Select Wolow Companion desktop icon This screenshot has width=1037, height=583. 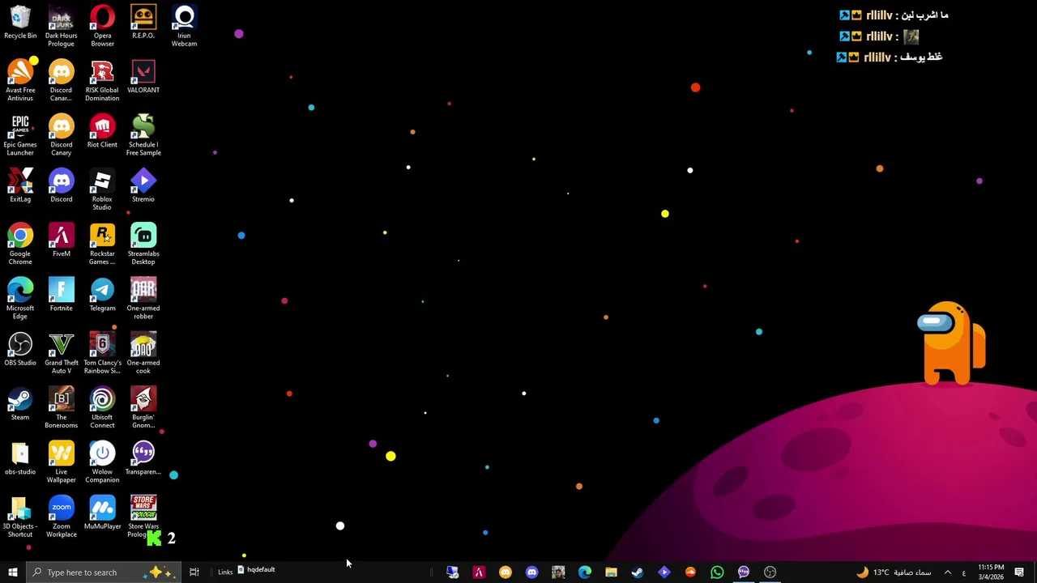(x=102, y=462)
